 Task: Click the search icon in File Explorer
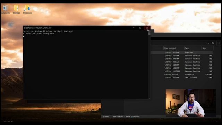coord(219,43)
